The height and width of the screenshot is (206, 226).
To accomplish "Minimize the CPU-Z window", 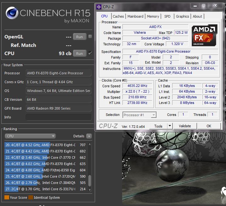I will (x=195, y=6).
